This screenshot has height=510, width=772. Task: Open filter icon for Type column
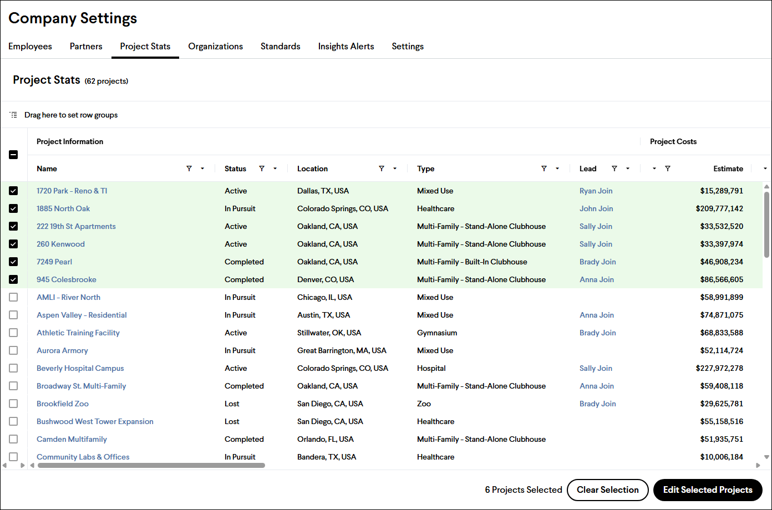pyautogui.click(x=544, y=169)
